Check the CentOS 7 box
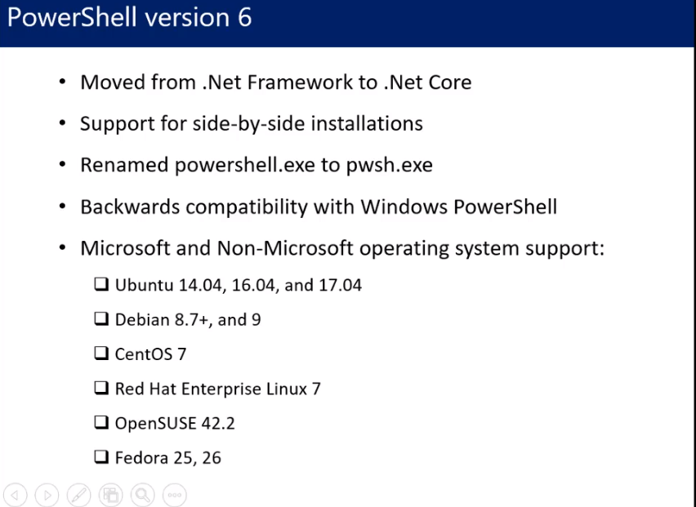Screen dimensions: 696x507 (x=101, y=353)
